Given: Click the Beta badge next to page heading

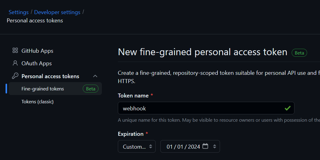Looking at the screenshot, I should click(x=299, y=53).
